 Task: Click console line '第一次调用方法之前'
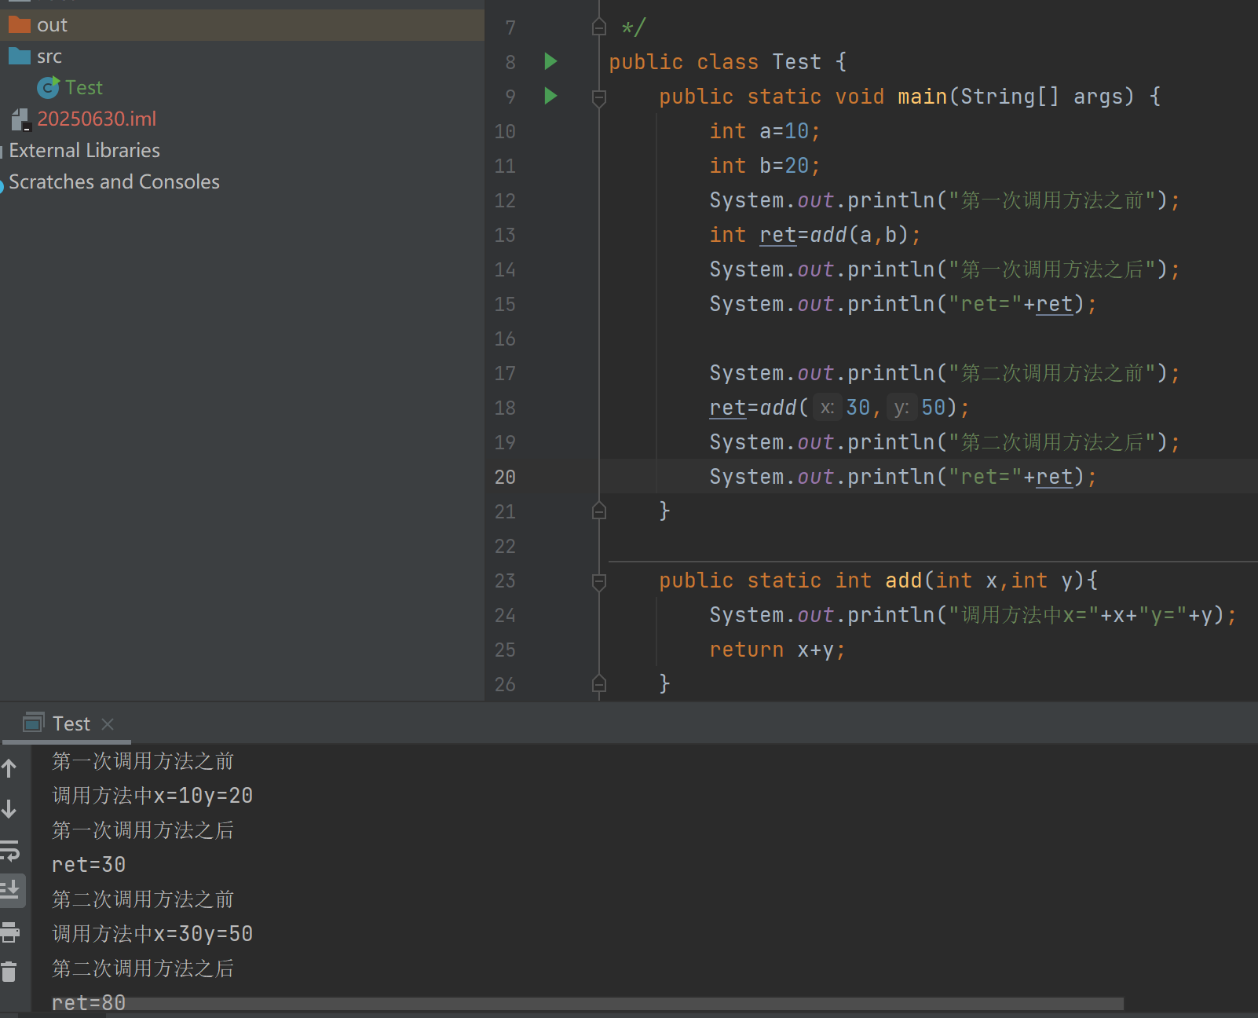[143, 761]
